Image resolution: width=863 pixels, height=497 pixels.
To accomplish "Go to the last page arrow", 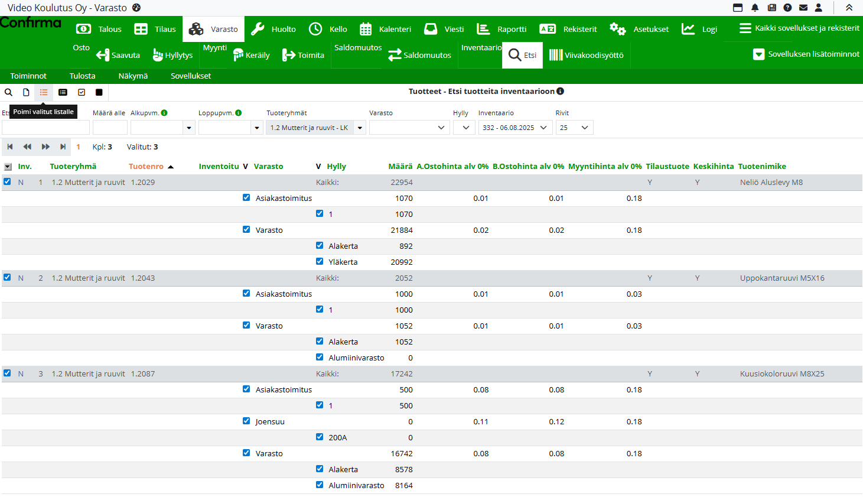I will (x=63, y=147).
